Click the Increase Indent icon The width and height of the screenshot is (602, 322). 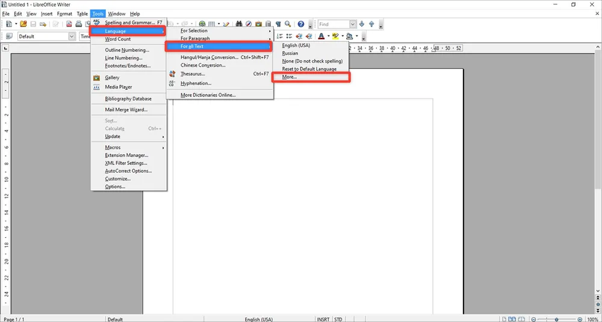pyautogui.click(x=309, y=36)
